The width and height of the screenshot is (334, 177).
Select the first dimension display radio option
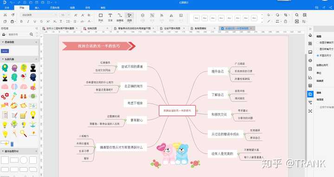tap(318, 43)
